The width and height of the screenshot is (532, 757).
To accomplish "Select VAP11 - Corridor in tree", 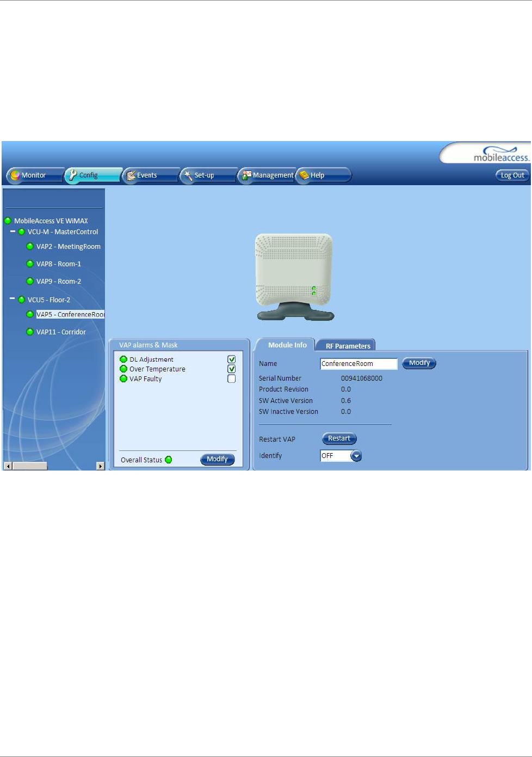I will point(61,332).
